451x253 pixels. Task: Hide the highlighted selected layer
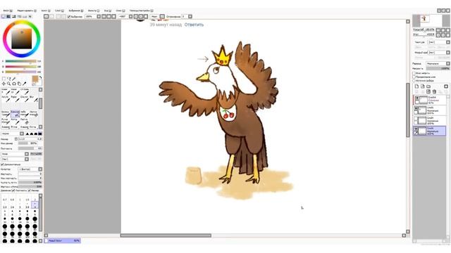coord(416,129)
